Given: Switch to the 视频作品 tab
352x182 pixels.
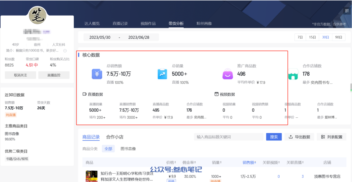Looking at the screenshot, I should point(148,23).
